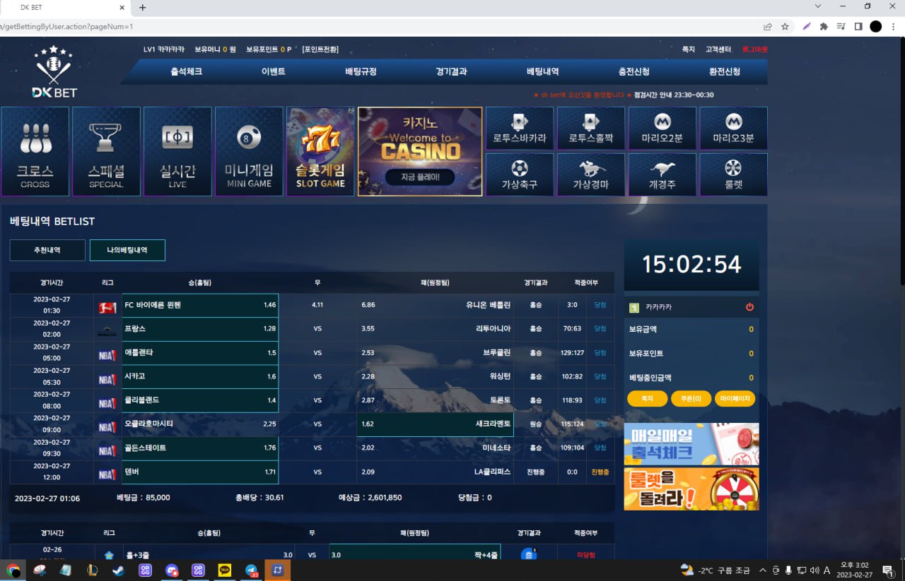Image resolution: width=905 pixels, height=581 pixels.
Task: Open 배팅규정 in the top navigation
Action: click(361, 71)
